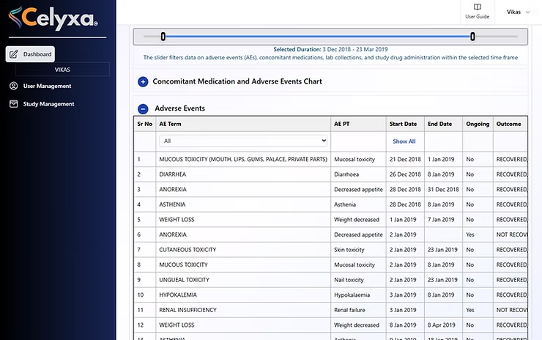Open the AE Term filter dropdown

coord(243,141)
